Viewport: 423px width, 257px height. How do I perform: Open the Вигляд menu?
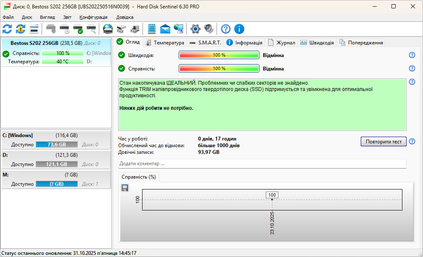click(x=48, y=17)
